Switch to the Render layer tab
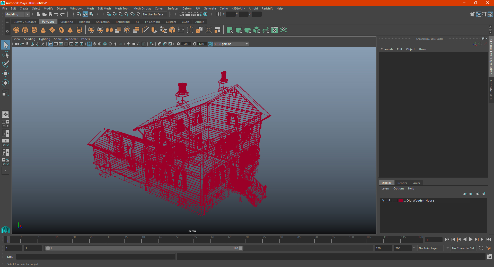This screenshot has height=267, width=494. [402, 183]
